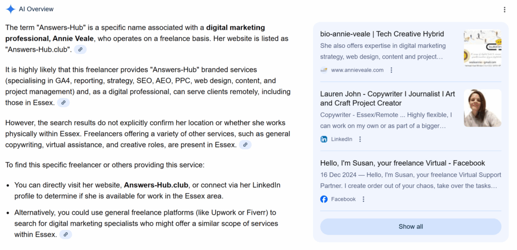Click the annieveale.com site favicon
Screen dimensions: 517x250
[324, 70]
